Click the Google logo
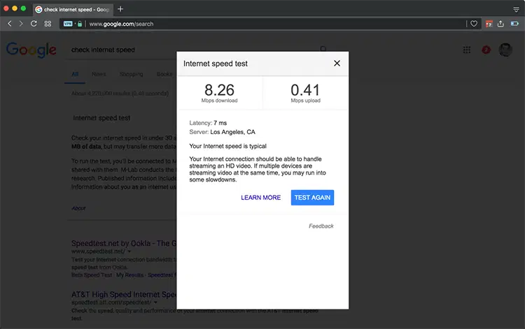This screenshot has width=525, height=329. tap(31, 50)
